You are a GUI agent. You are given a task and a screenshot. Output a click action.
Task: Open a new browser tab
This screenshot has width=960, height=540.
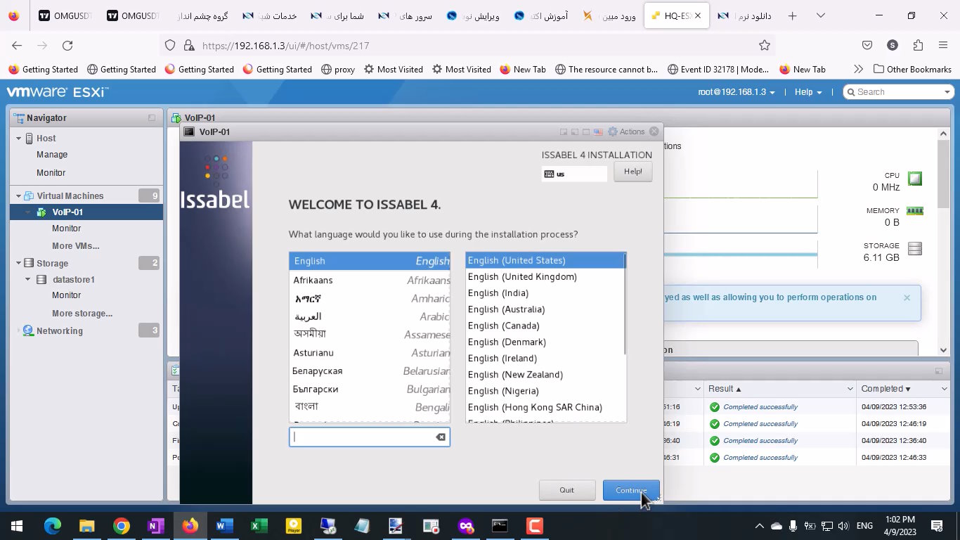tap(792, 15)
